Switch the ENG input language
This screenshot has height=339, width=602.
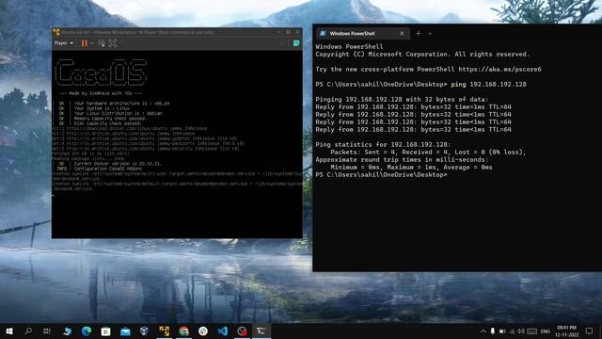[x=546, y=331]
